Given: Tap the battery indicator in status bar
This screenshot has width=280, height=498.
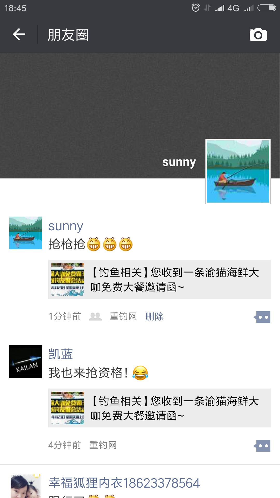Looking at the screenshot, I should coord(267,8).
